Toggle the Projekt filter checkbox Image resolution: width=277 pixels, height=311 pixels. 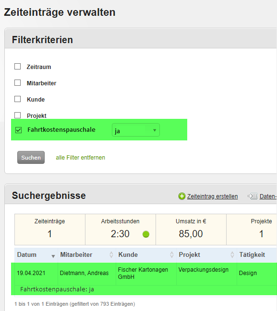click(17, 115)
